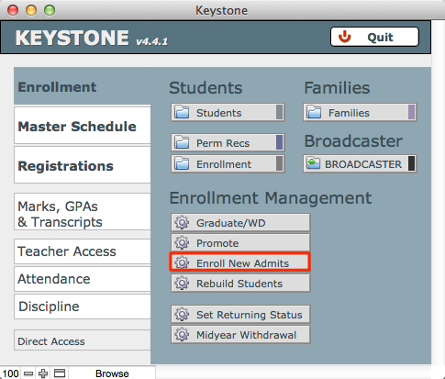This screenshot has width=445, height=379.
Task: Click the zoom in plus icon
Action: pos(43,373)
